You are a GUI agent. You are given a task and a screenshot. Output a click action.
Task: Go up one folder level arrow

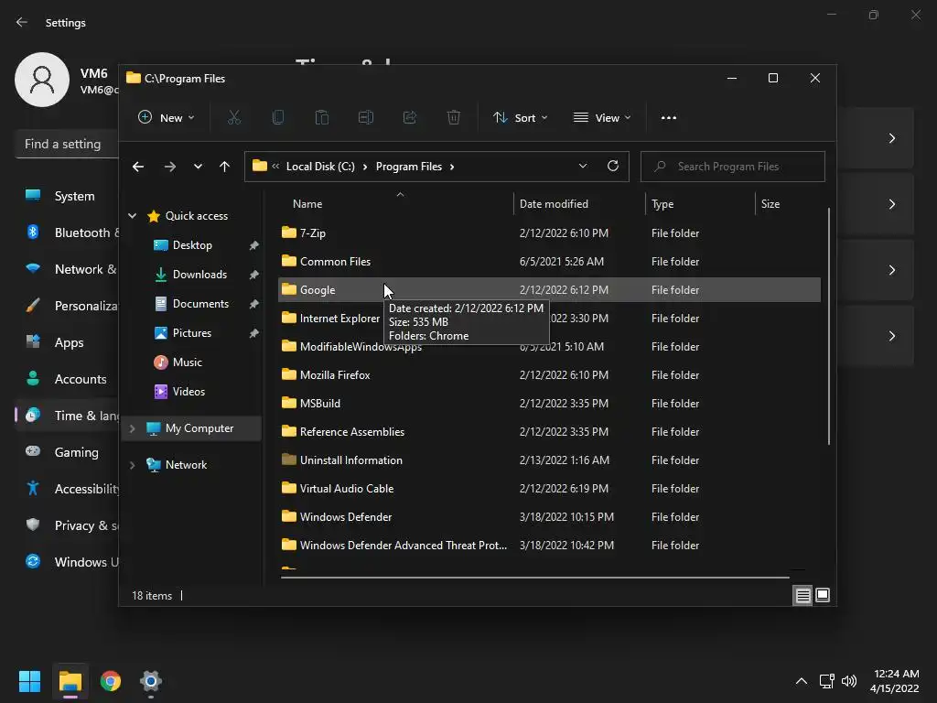[x=224, y=167]
